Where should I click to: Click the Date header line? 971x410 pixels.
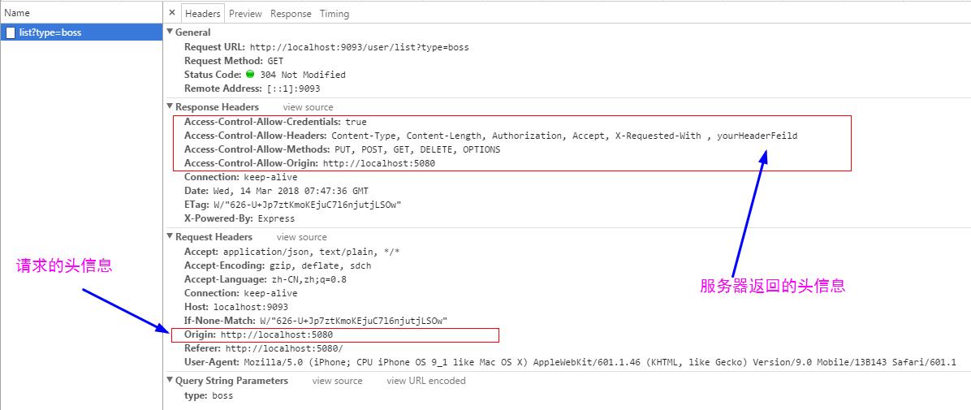coord(276,191)
